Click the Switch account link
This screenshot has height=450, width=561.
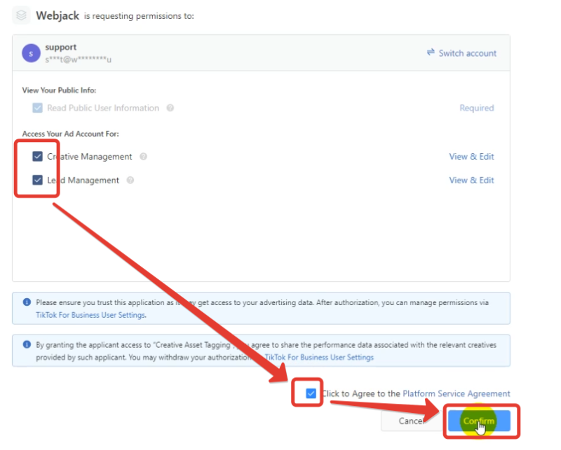pos(467,53)
